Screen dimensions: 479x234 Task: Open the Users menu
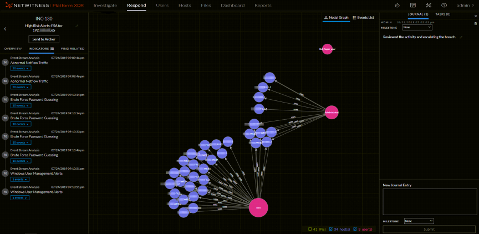(162, 5)
